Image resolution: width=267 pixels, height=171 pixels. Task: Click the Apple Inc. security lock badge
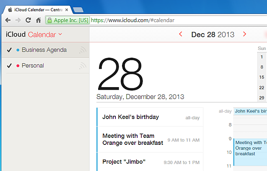68,20
